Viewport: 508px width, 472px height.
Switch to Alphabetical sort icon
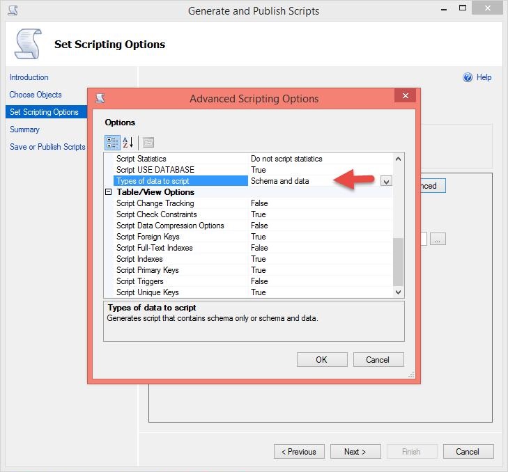[x=128, y=143]
